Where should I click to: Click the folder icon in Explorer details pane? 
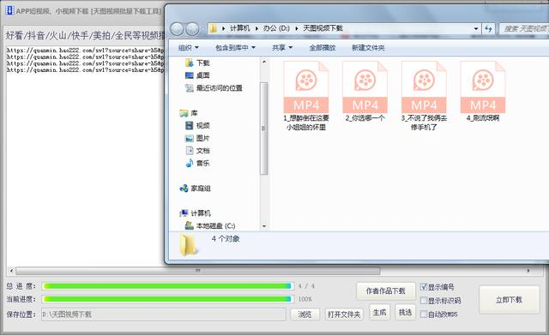pyautogui.click(x=189, y=246)
